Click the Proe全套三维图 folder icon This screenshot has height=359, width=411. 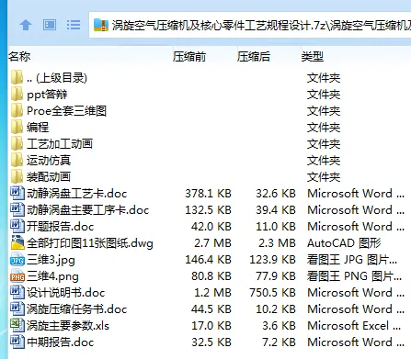coord(17,111)
